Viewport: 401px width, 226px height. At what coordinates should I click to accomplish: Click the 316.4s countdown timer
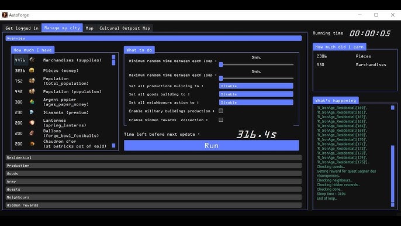[x=256, y=134]
